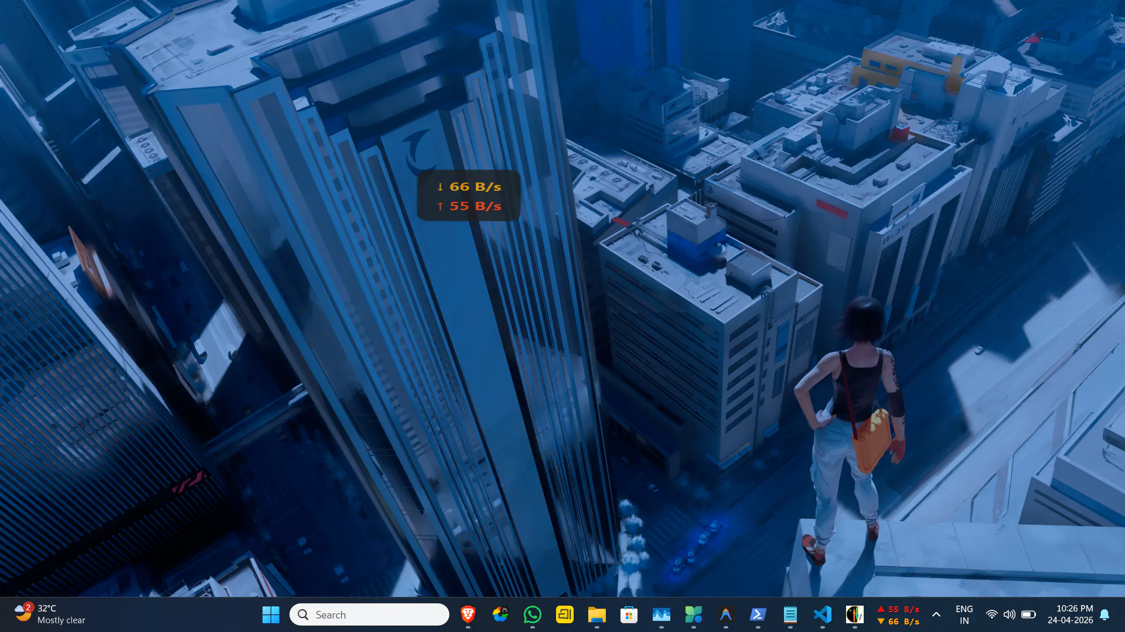Click the 66 B/s download reading on widget

(x=469, y=187)
